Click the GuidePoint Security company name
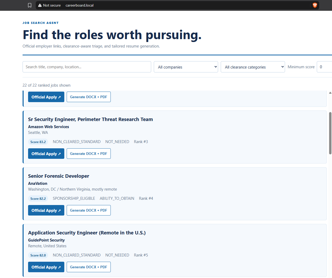Screen dimensions: 332x278 46,240
